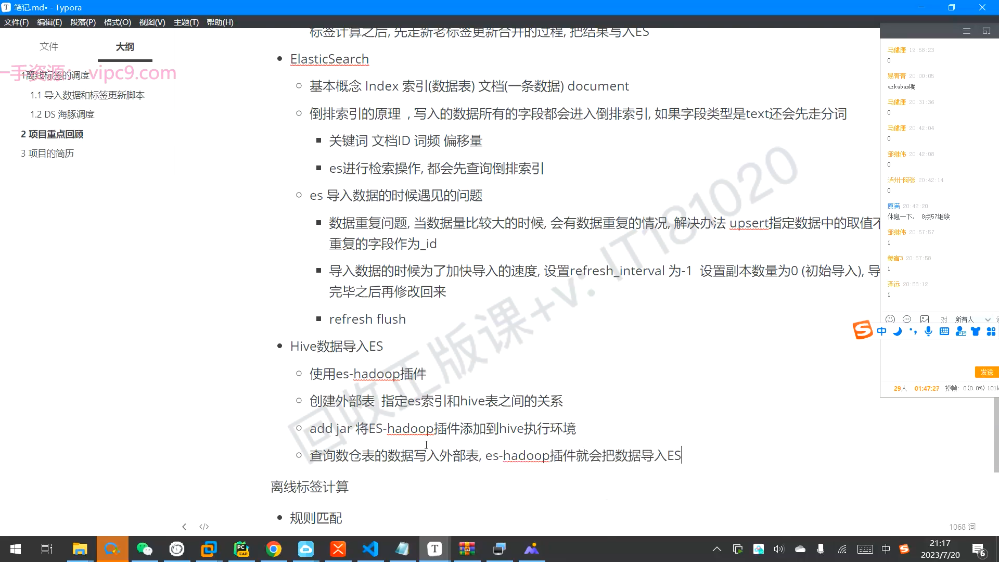Toggle Sogou moon full/half-width icon
This screenshot has width=999, height=562.
(x=897, y=331)
